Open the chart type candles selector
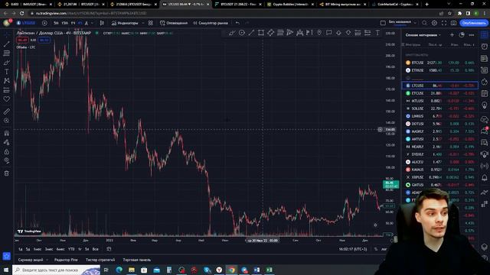Image resolution: width=490 pixels, height=275 pixels. [102, 23]
